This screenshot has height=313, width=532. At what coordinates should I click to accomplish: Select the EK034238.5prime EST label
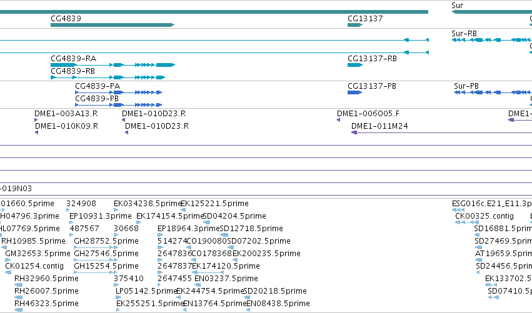148,204
